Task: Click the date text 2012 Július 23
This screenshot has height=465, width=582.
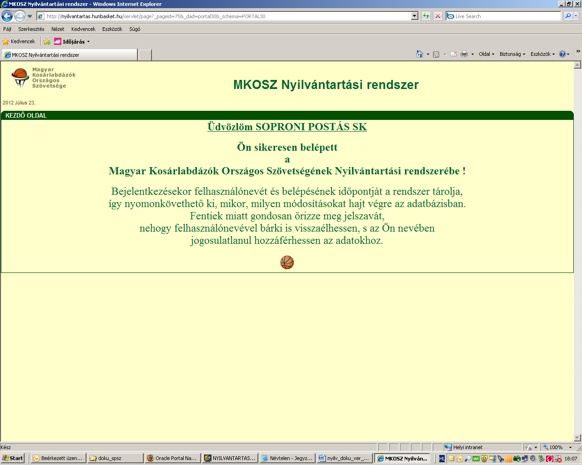Action: (19, 103)
